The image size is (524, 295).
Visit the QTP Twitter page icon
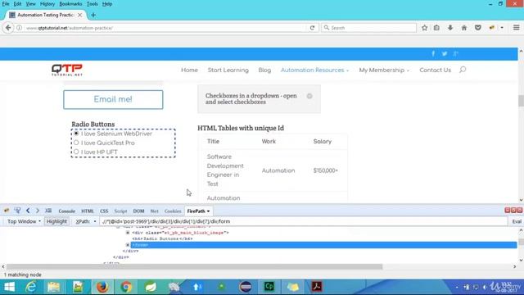coord(445,53)
